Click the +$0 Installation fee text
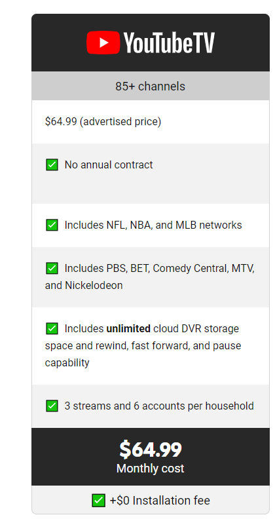Image resolution: width=275 pixels, height=519 pixels. pos(160,501)
